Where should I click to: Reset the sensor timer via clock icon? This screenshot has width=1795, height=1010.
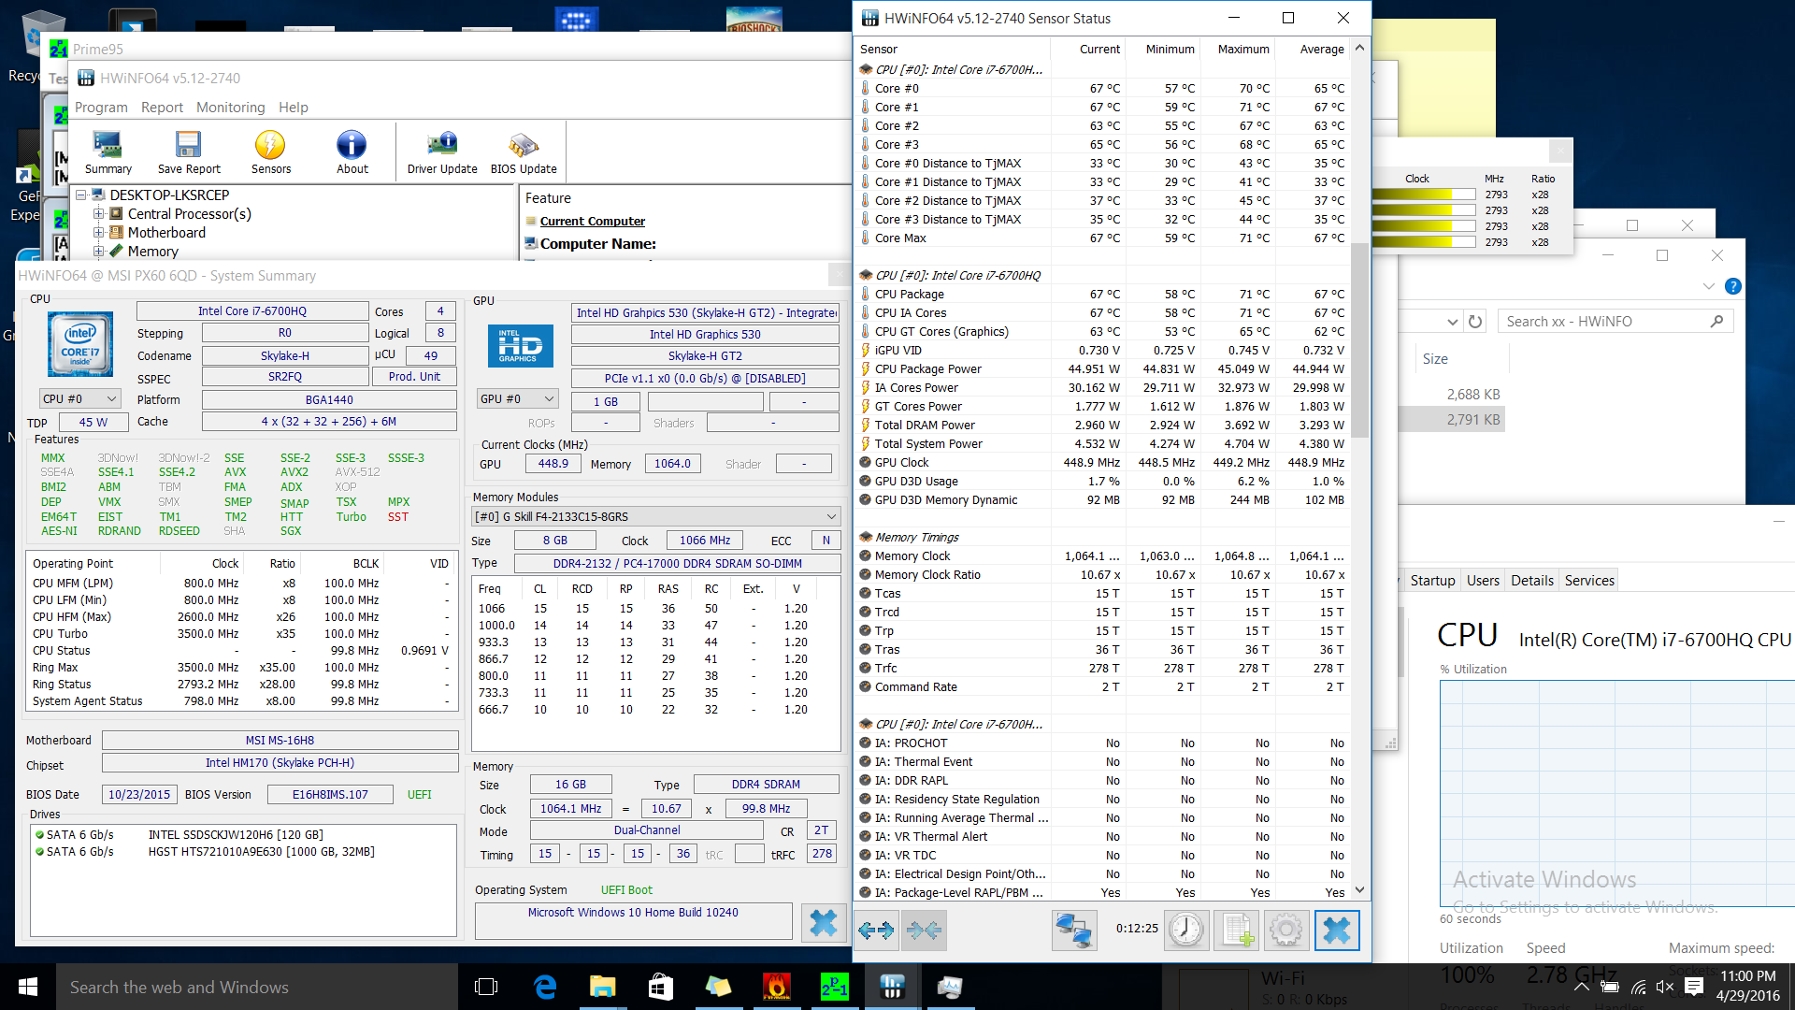pyautogui.click(x=1186, y=930)
